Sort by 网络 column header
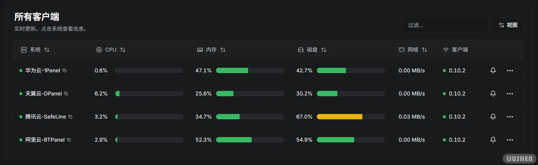The width and height of the screenshot is (538, 165). click(413, 50)
